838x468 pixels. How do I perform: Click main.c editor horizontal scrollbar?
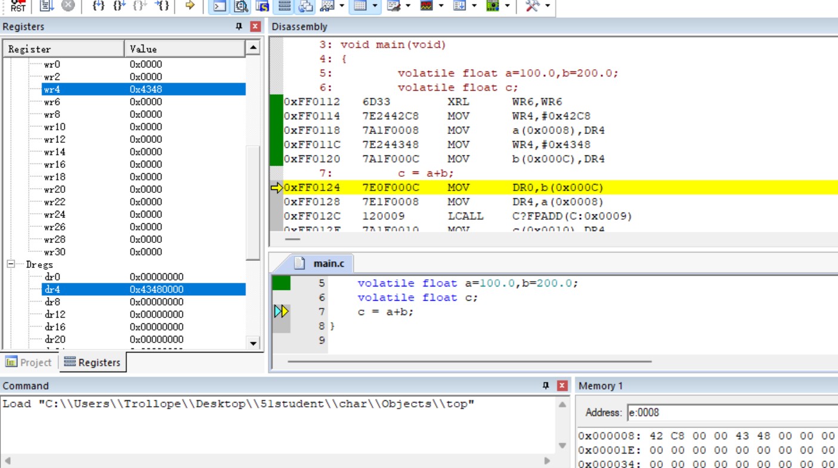click(x=469, y=361)
